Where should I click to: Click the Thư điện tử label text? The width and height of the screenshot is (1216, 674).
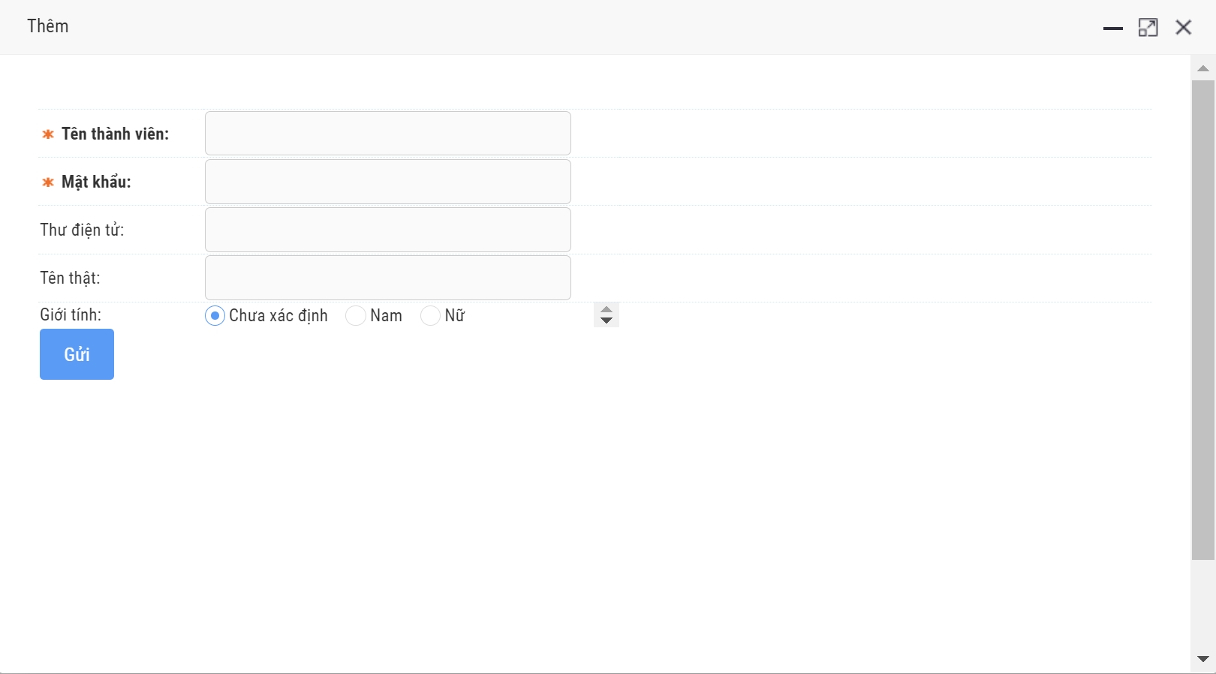[x=82, y=230]
